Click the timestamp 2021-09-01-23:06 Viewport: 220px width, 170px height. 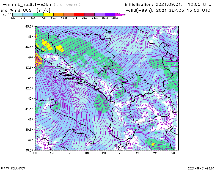201,168
